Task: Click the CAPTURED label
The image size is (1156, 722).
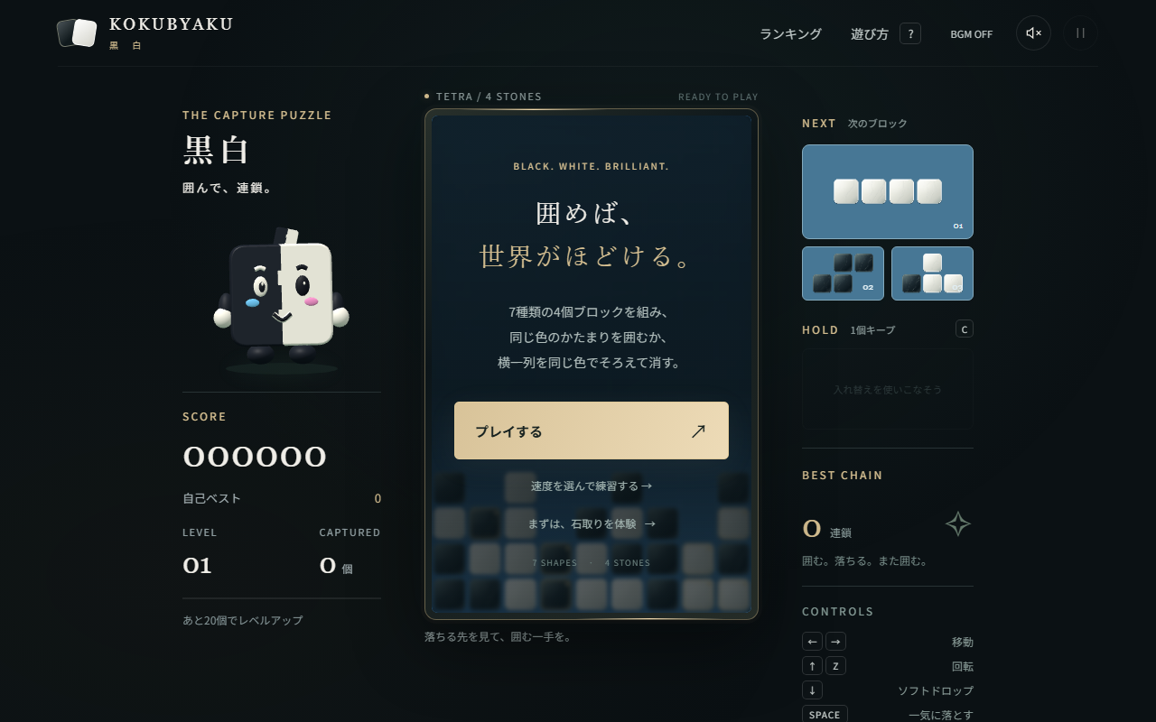Action: [350, 532]
